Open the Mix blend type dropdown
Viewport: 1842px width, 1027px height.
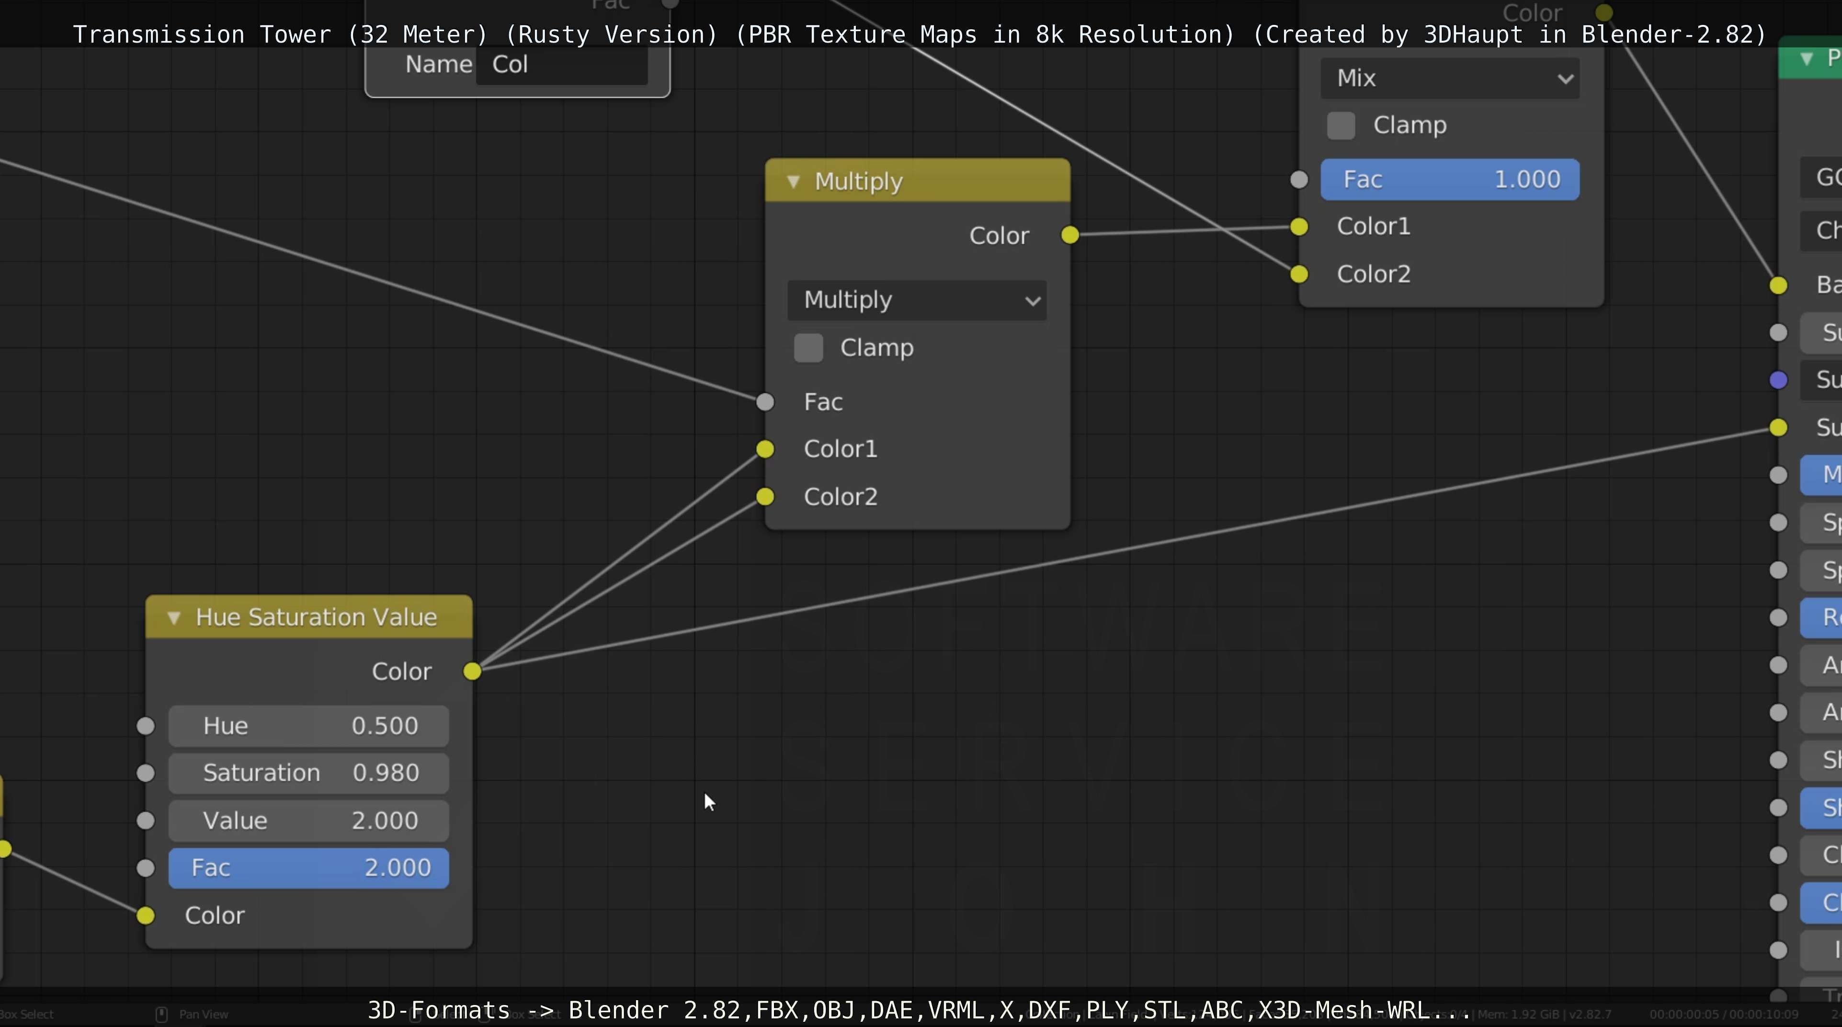coord(1449,78)
